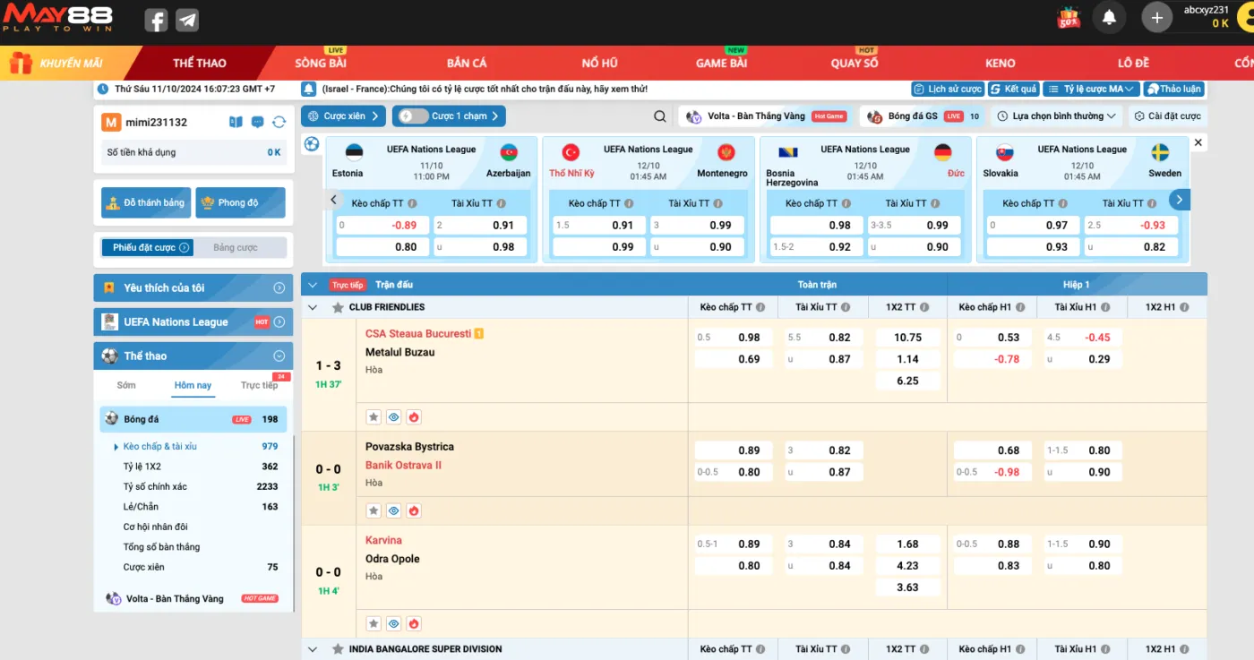The width and height of the screenshot is (1254, 660).
Task: Open Cài đặt cược settings
Action: point(1168,116)
